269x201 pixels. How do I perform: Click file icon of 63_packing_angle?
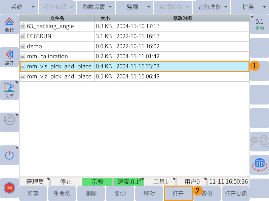(23, 26)
